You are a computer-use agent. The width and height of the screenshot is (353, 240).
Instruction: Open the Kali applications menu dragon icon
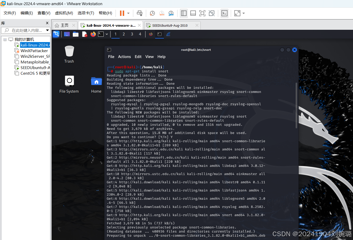(x=56, y=34)
